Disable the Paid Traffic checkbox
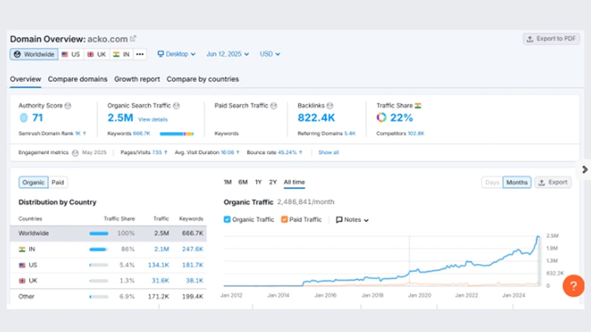 (x=284, y=219)
